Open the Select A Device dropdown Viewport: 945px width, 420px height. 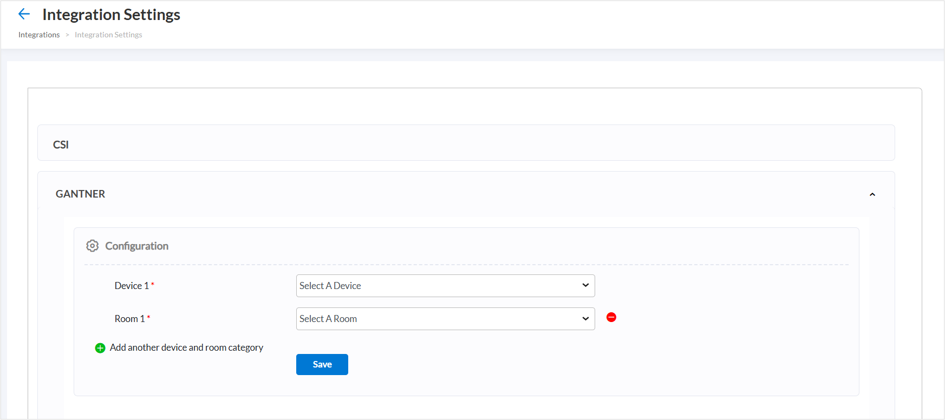coord(445,286)
